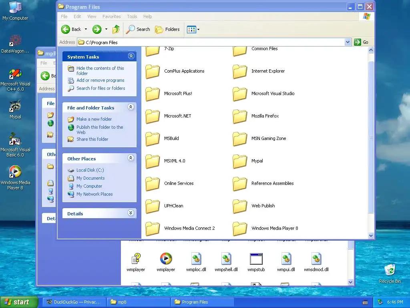Screen dimensions: 410x308
Task: Click Share this folder link
Action: [92, 139]
